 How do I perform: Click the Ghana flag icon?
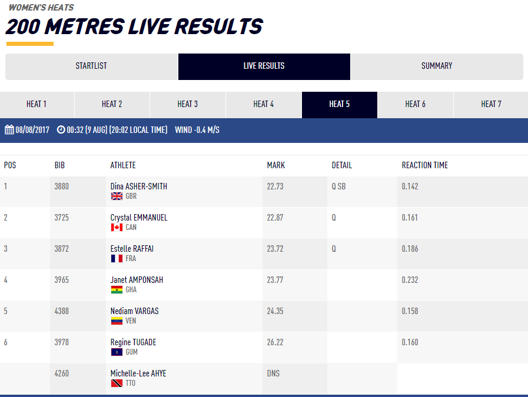tap(117, 290)
